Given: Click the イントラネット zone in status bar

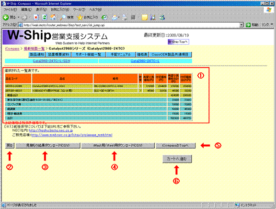Looking at the screenshot, I should [246, 205].
